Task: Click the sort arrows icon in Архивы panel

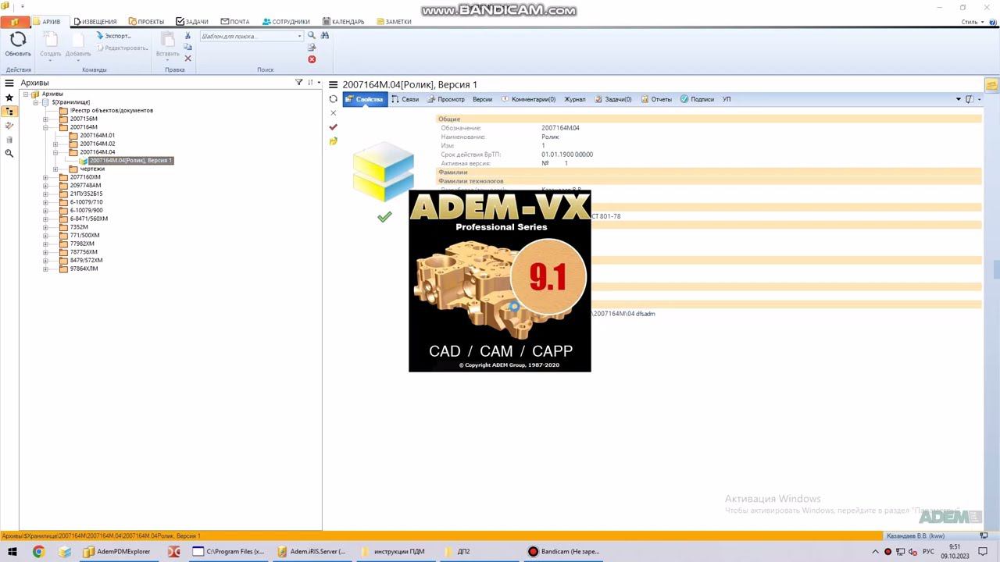Action: click(x=310, y=83)
